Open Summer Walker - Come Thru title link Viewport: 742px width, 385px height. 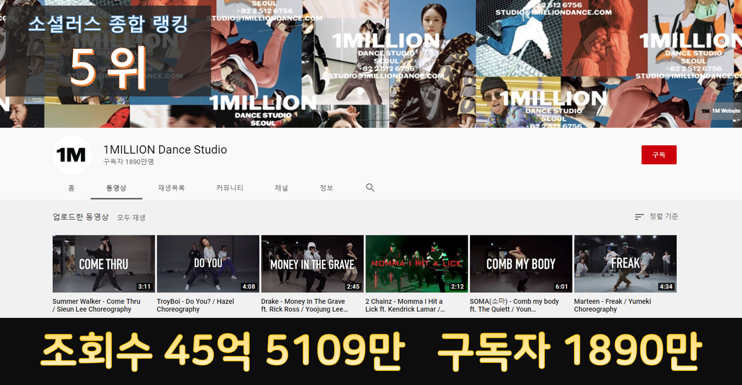96,305
